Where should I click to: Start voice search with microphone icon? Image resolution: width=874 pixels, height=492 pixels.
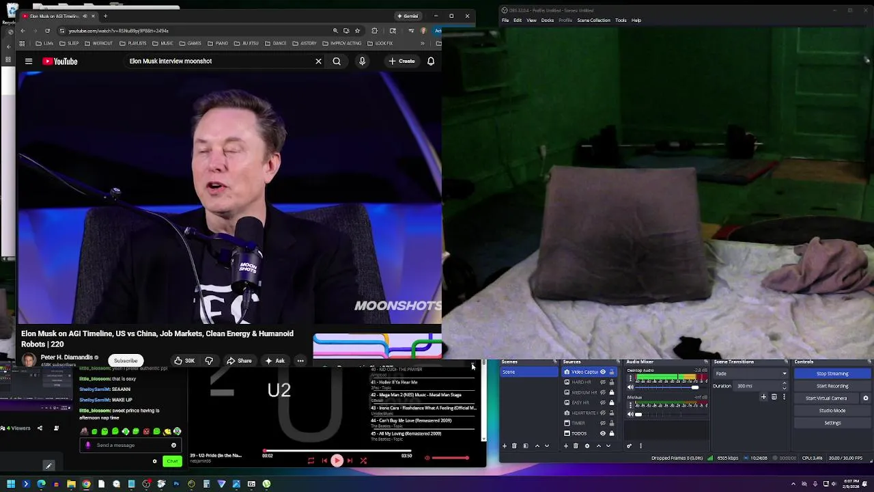coord(362,61)
